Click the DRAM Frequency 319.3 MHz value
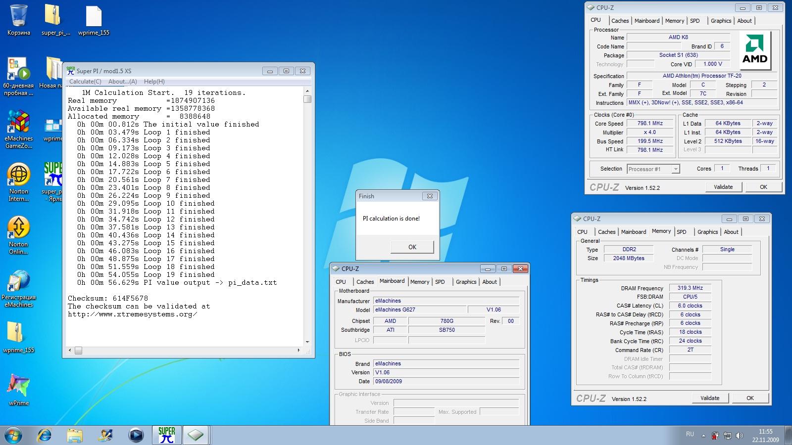The height and width of the screenshot is (445, 792). click(x=690, y=288)
